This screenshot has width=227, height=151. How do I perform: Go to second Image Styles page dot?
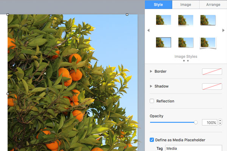(188, 61)
